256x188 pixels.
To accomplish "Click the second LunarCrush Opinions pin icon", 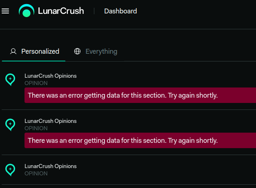I will coord(10,125).
